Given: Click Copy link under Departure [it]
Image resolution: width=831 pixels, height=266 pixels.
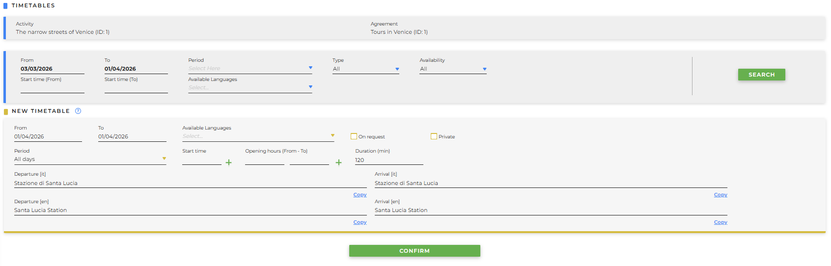Looking at the screenshot, I should pyautogui.click(x=360, y=195).
